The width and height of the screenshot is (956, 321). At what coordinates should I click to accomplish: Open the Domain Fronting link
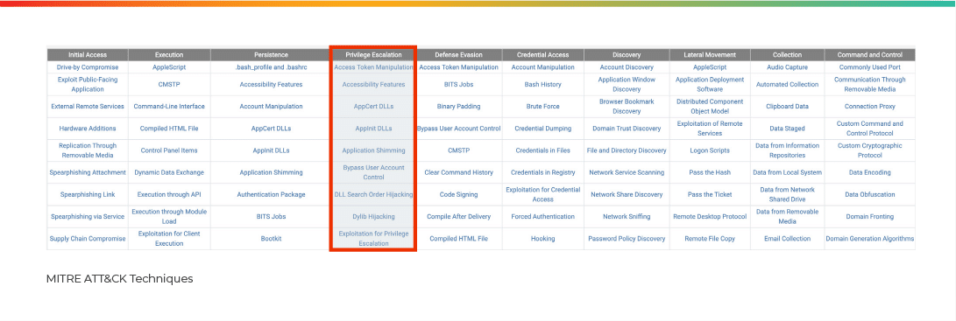pos(870,216)
